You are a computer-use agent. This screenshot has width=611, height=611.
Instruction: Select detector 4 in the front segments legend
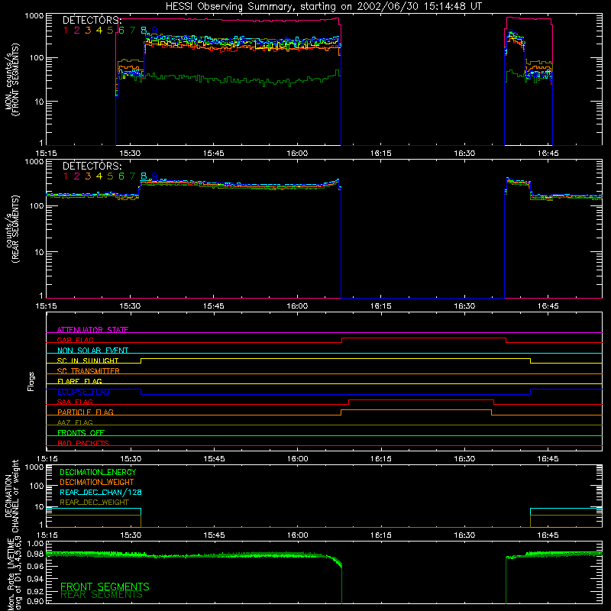99,31
